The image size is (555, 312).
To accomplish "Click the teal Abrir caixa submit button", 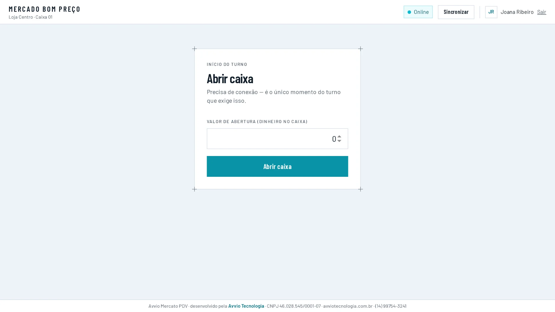I will [277, 166].
